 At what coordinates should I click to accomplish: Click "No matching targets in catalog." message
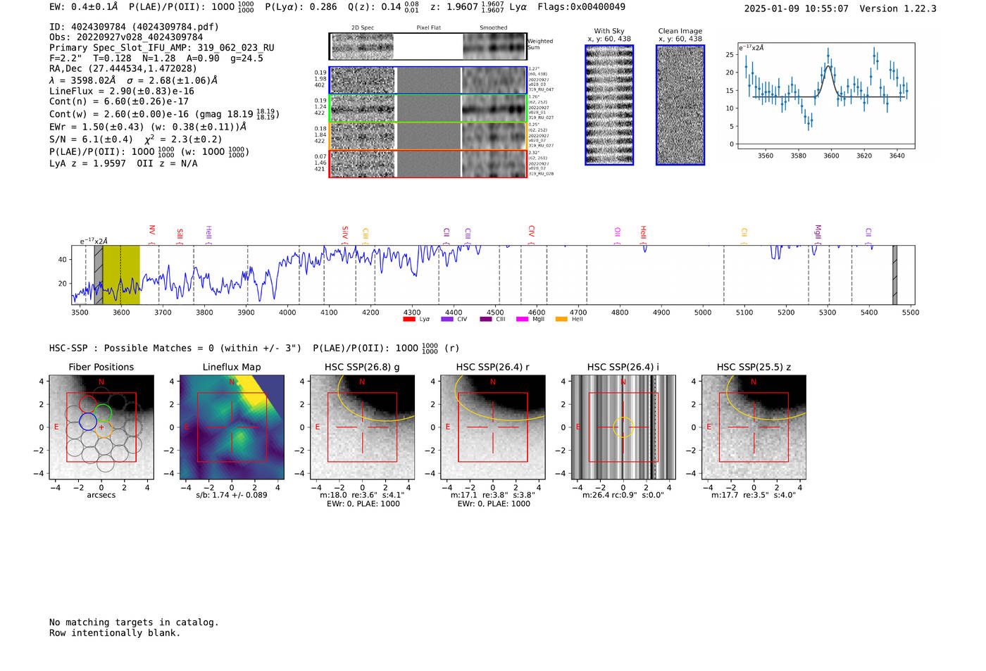click(x=134, y=622)
